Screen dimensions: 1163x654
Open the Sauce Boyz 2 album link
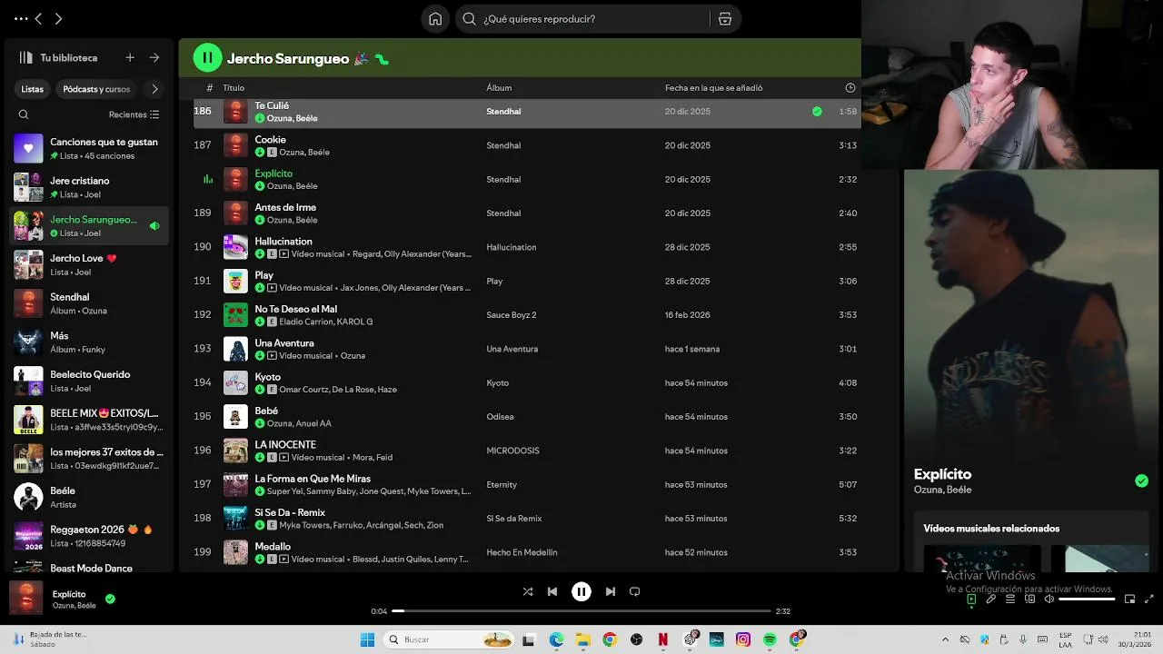(512, 315)
